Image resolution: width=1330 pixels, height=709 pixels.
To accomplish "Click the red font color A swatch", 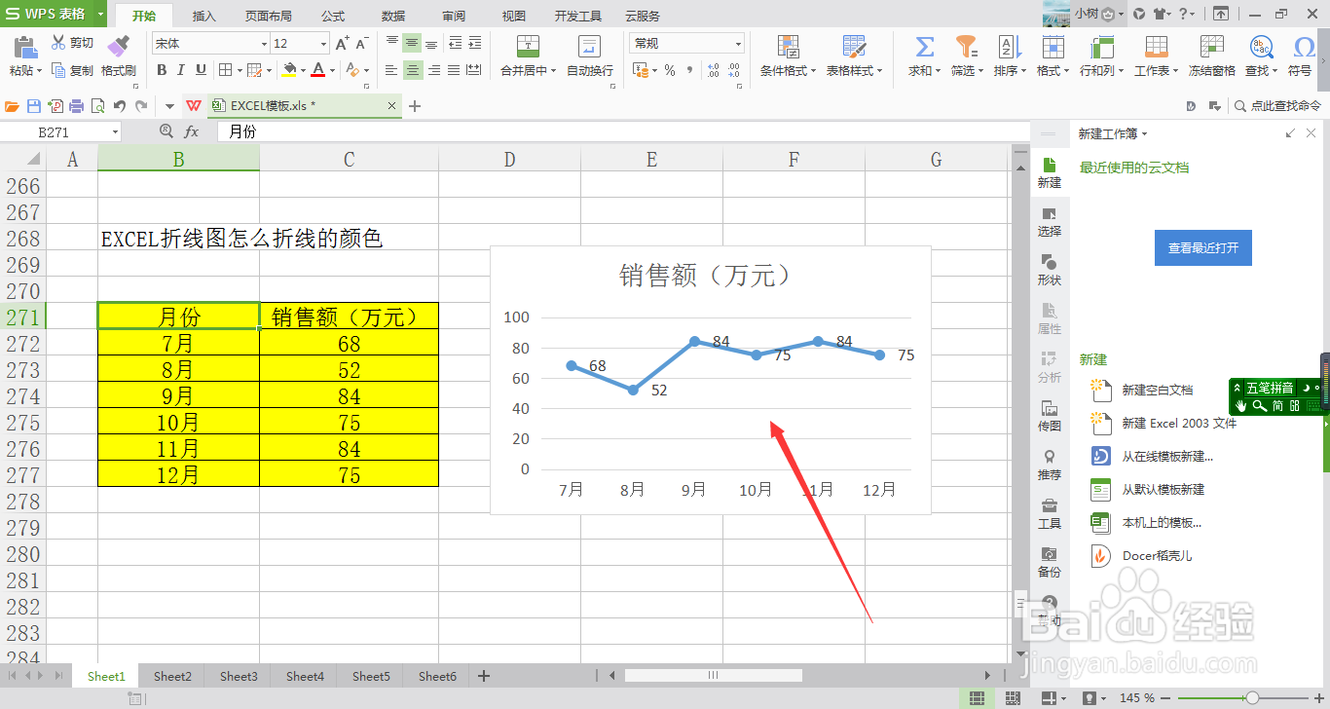I will click(x=318, y=70).
